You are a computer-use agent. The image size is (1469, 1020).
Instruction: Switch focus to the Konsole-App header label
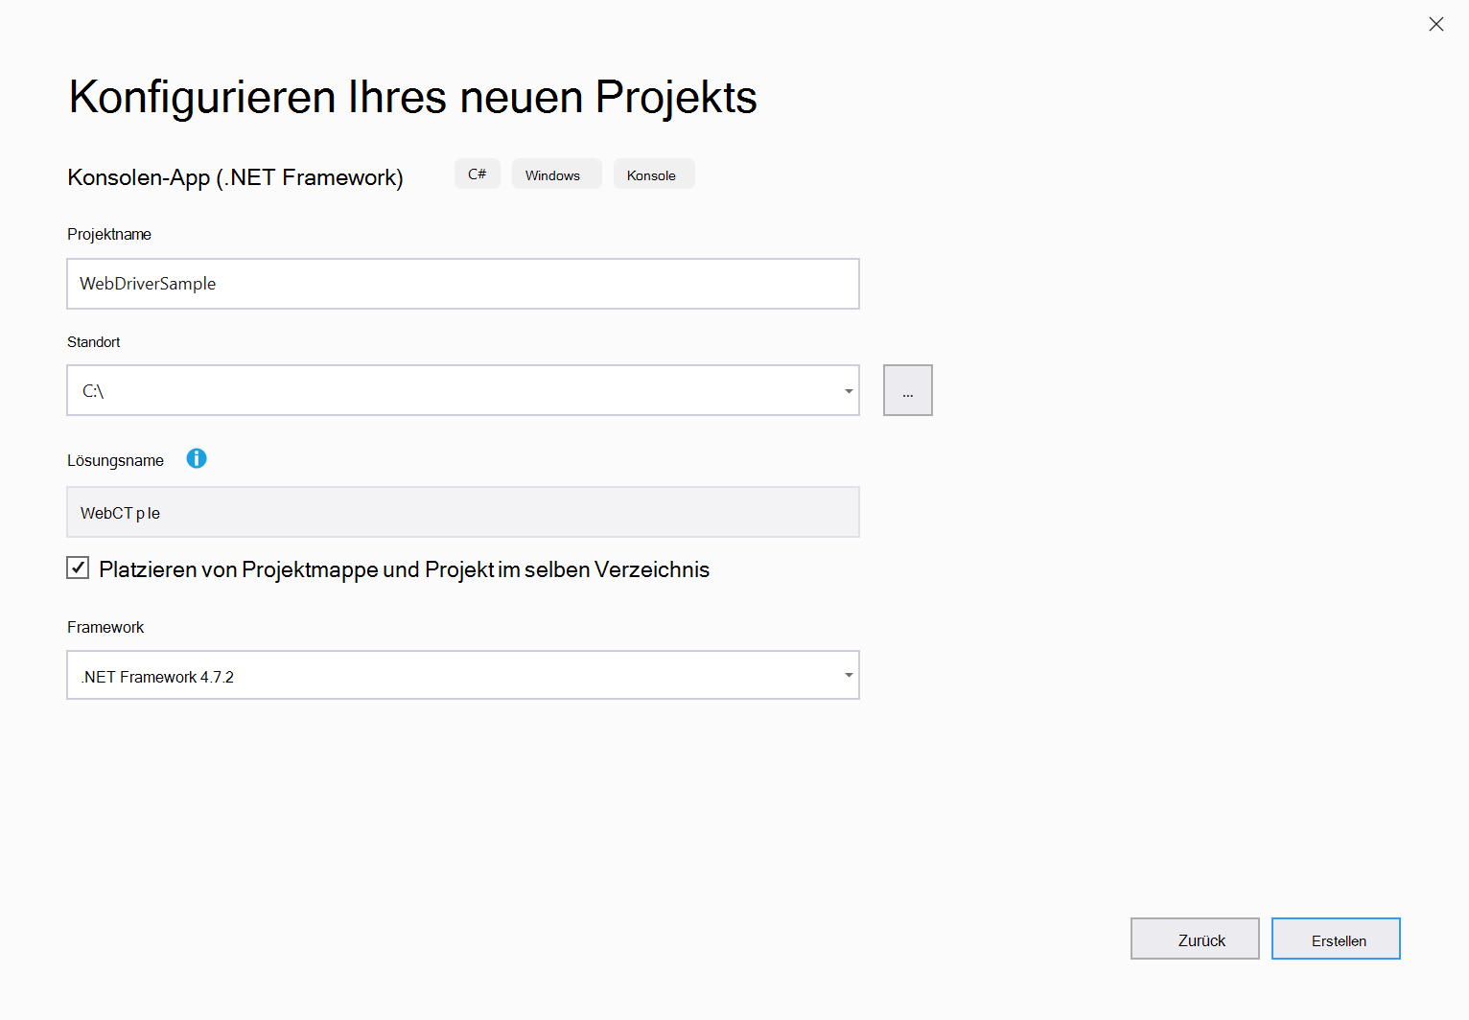coord(235,176)
